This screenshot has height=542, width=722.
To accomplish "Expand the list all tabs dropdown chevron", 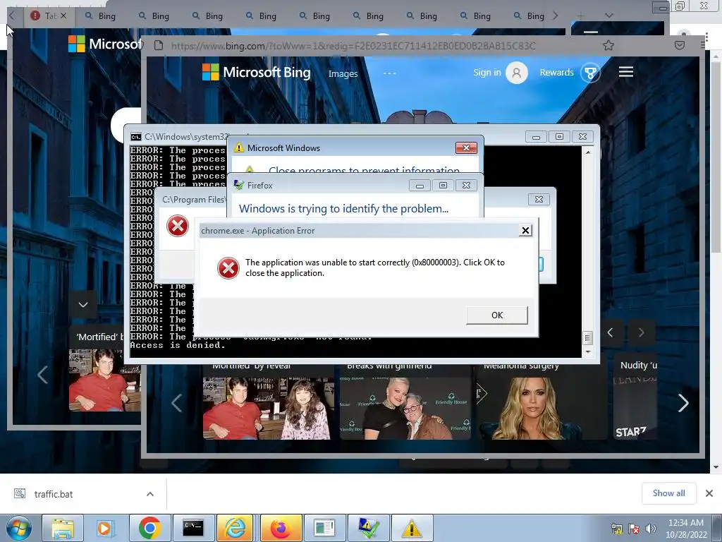I will [x=608, y=16].
